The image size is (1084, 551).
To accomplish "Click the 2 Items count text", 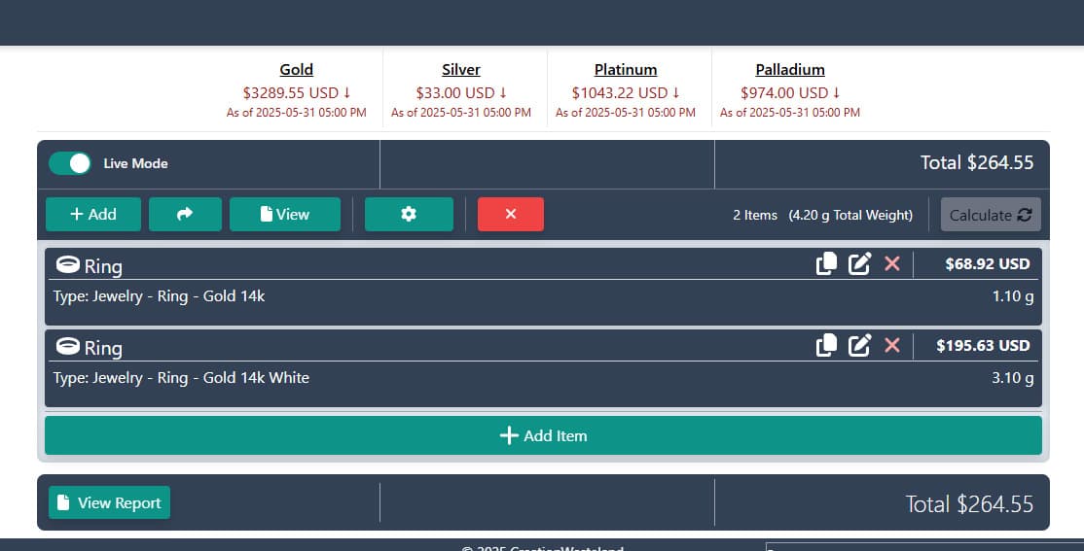I will point(755,216).
